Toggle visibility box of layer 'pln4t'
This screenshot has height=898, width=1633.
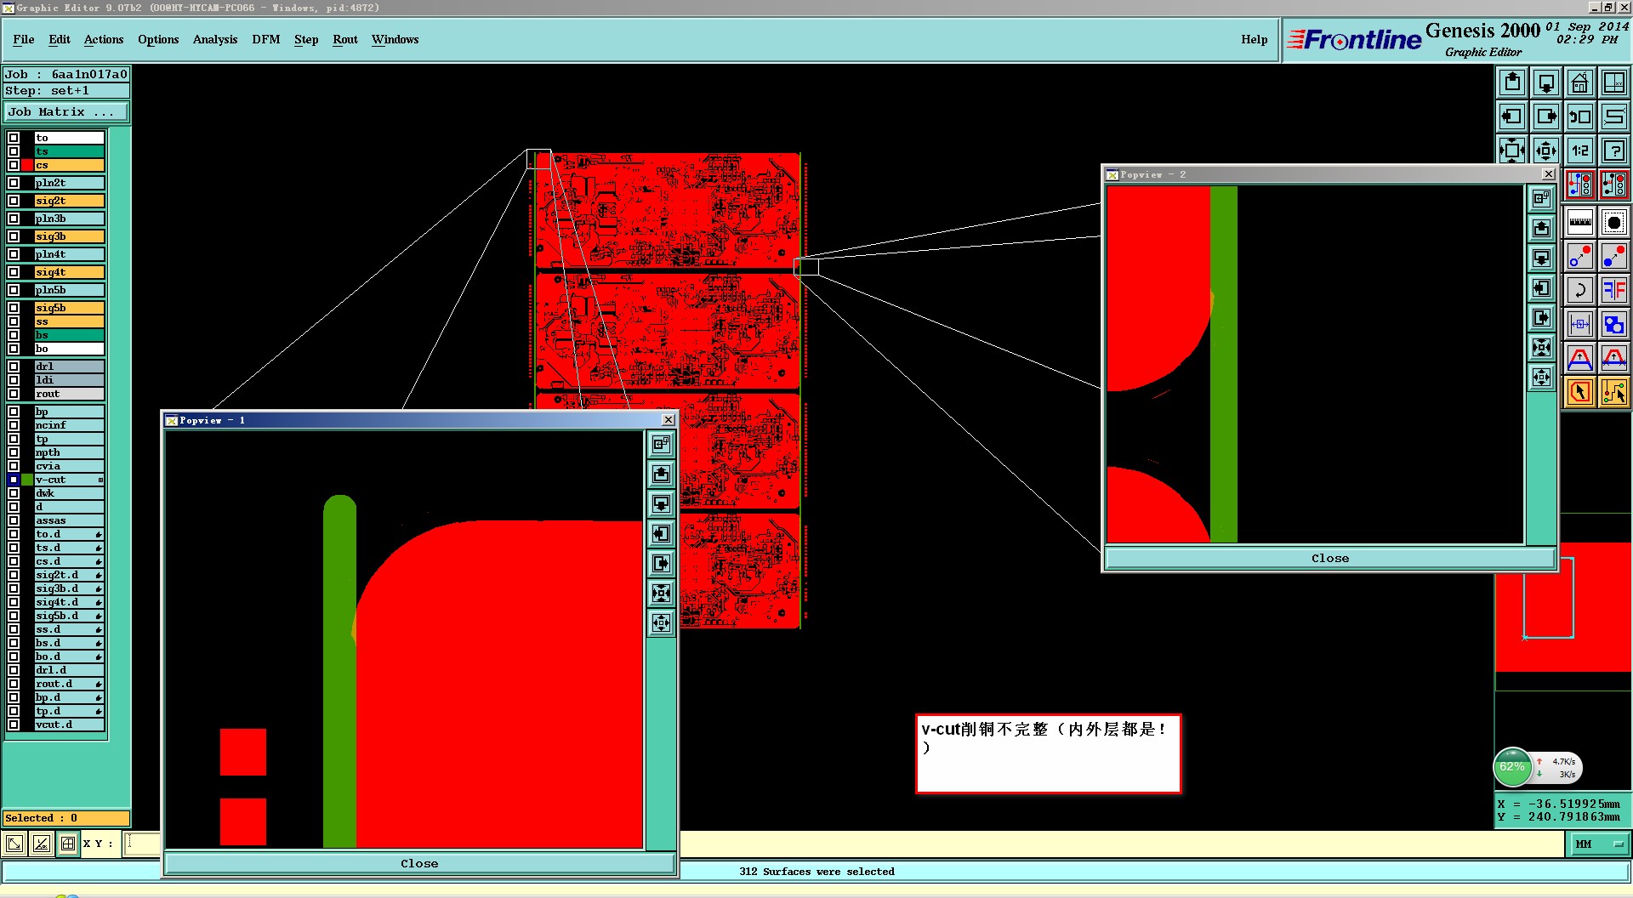coord(14,254)
